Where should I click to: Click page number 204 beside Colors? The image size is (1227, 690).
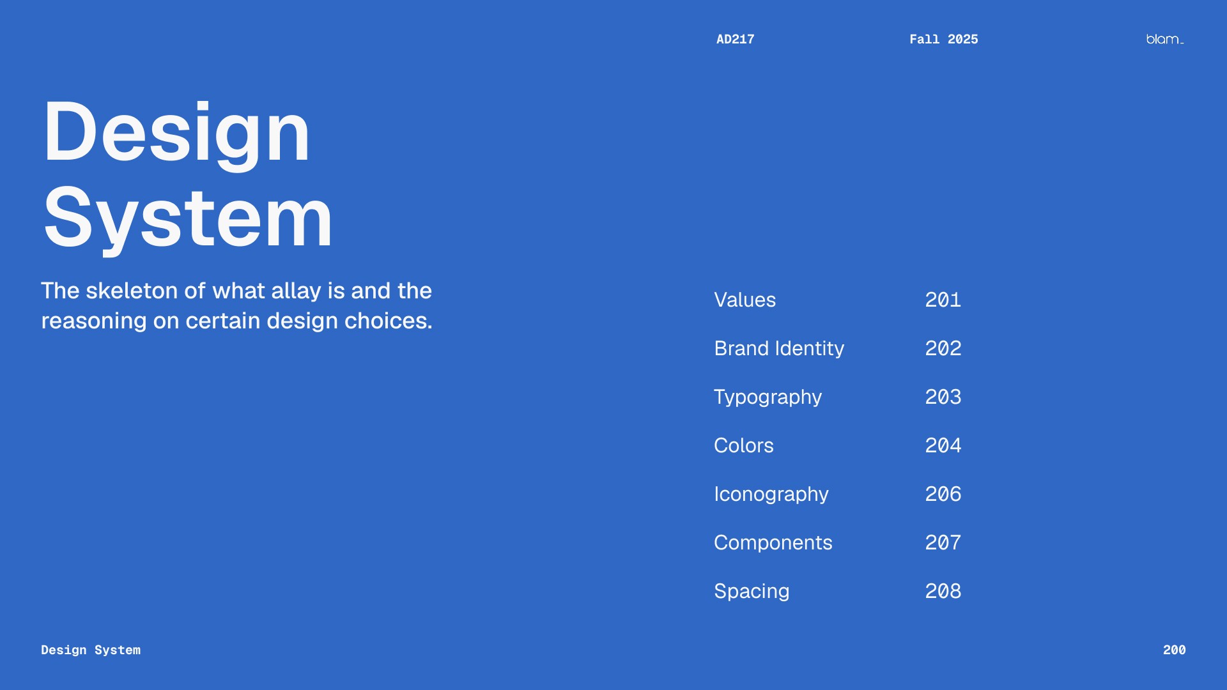point(943,445)
